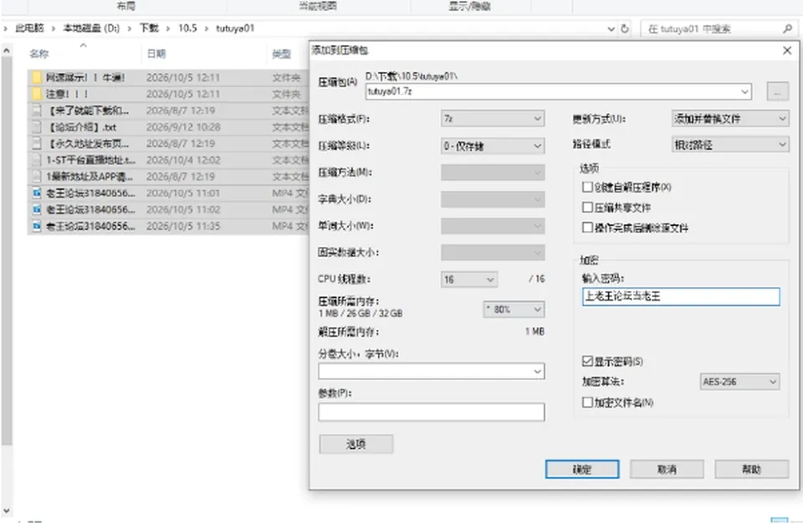Viewport: 803px width, 524px height.
Task: Click the 类型 column header
Action: tap(282, 54)
